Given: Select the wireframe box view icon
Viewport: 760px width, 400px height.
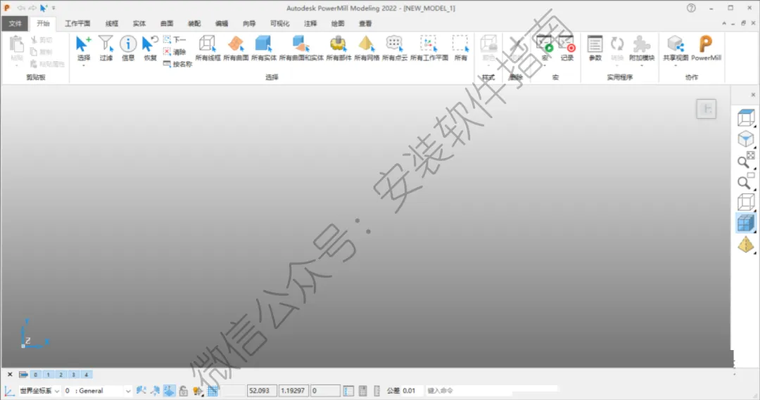Looking at the screenshot, I should click(x=745, y=117).
